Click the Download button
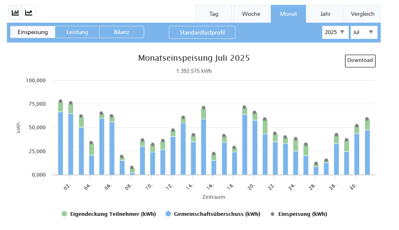 point(360,60)
